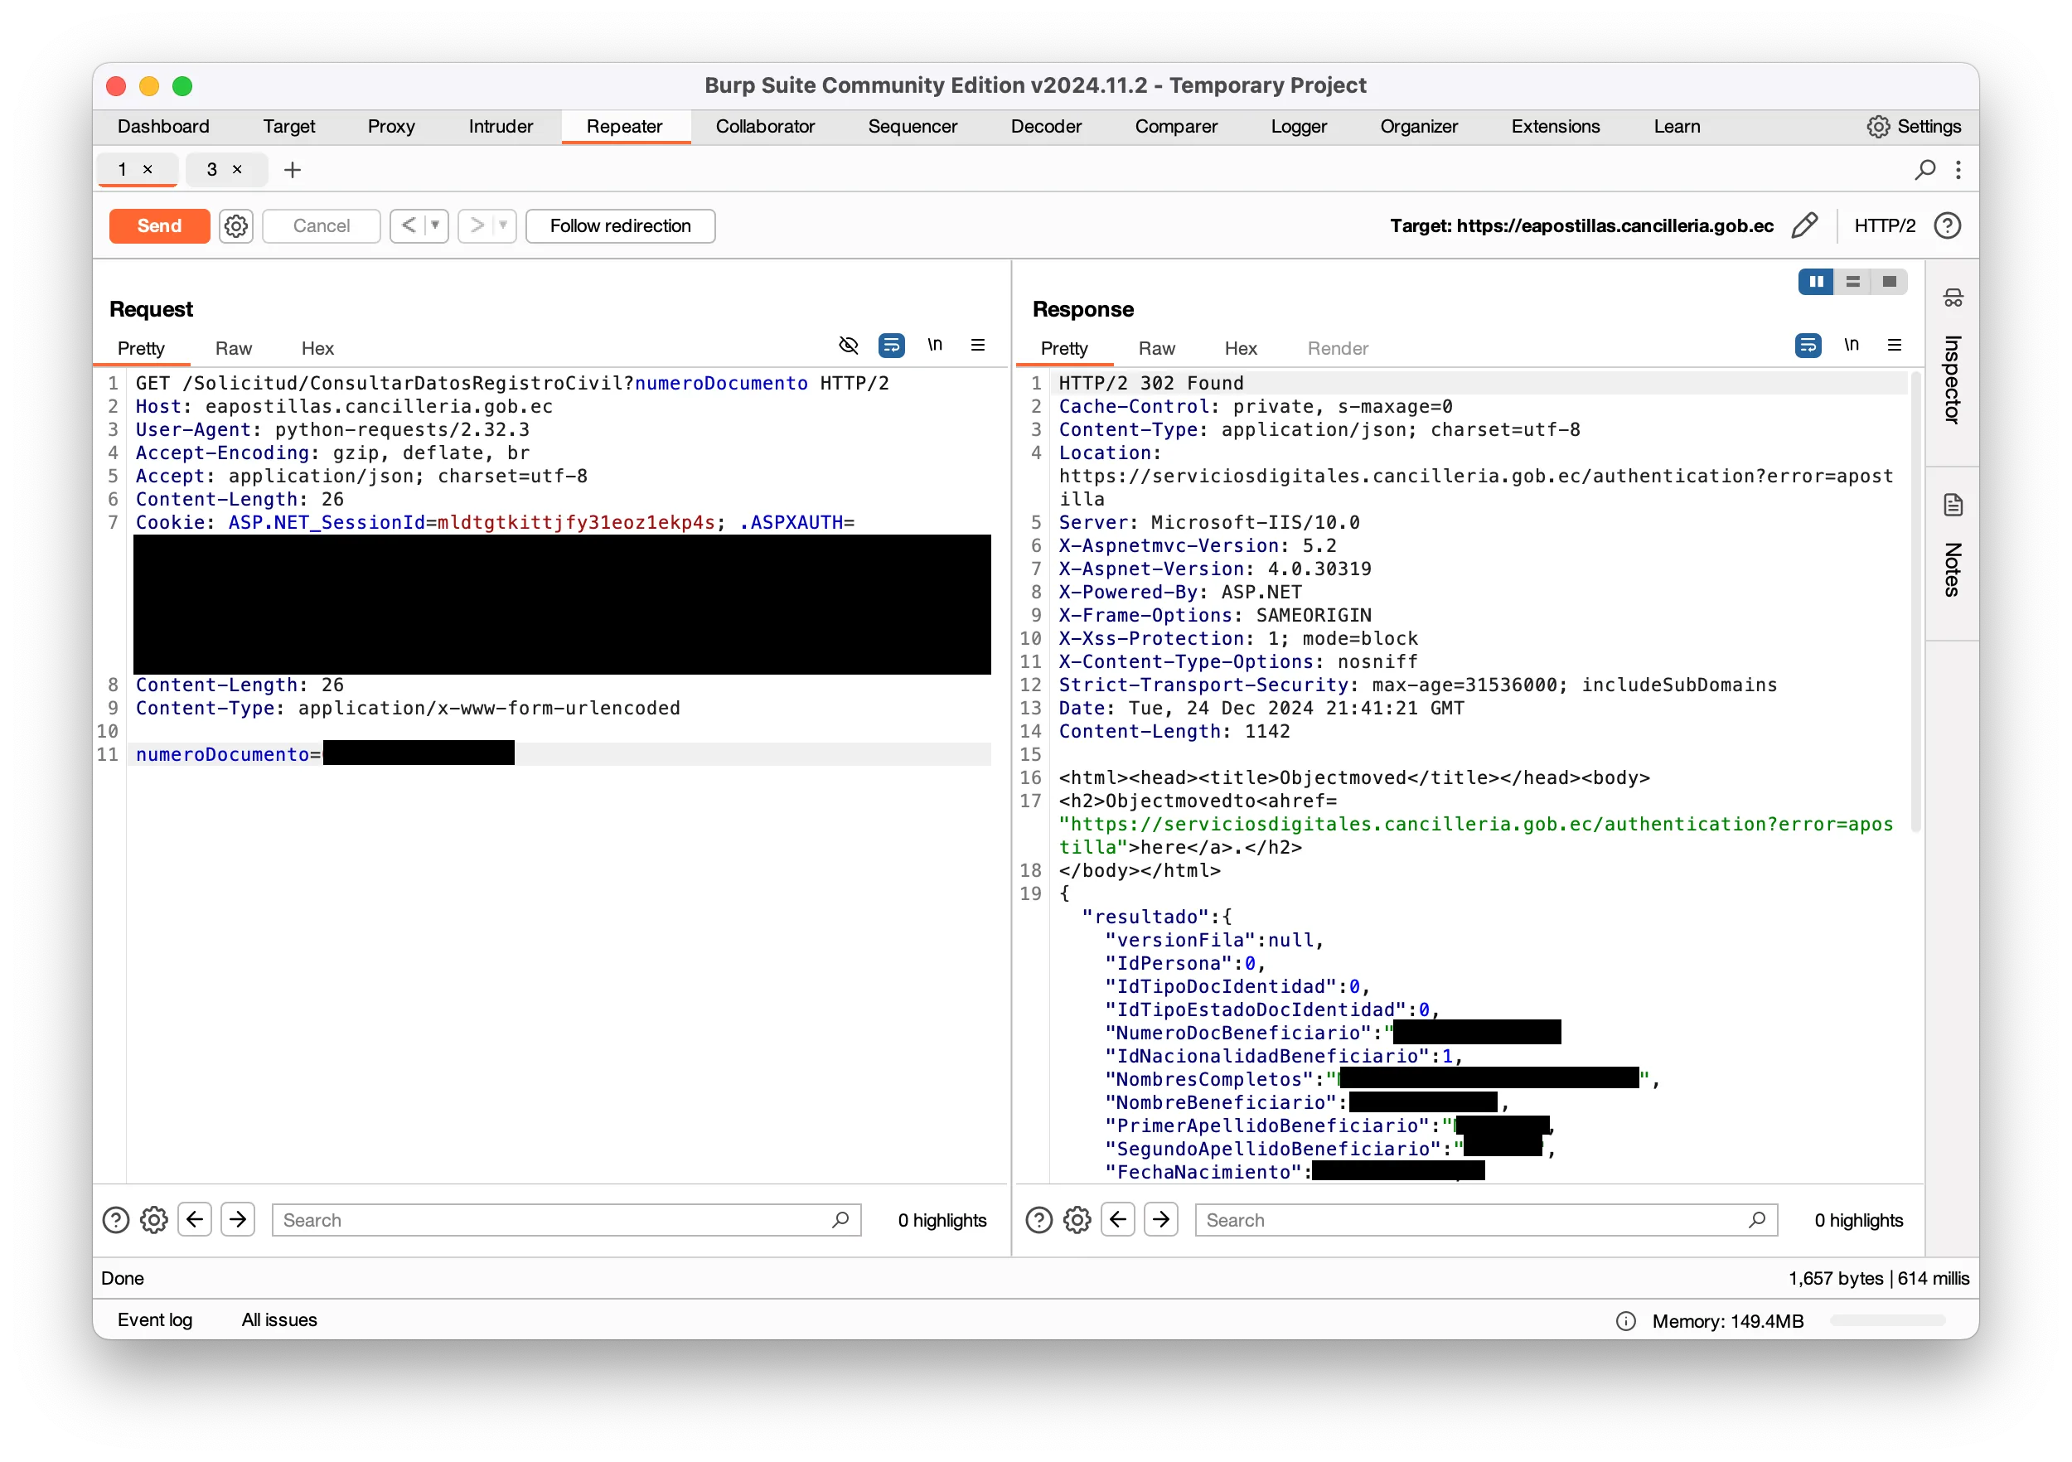Select side-by-side layout view
Viewport: 2072px width, 1462px height.
[1816, 283]
